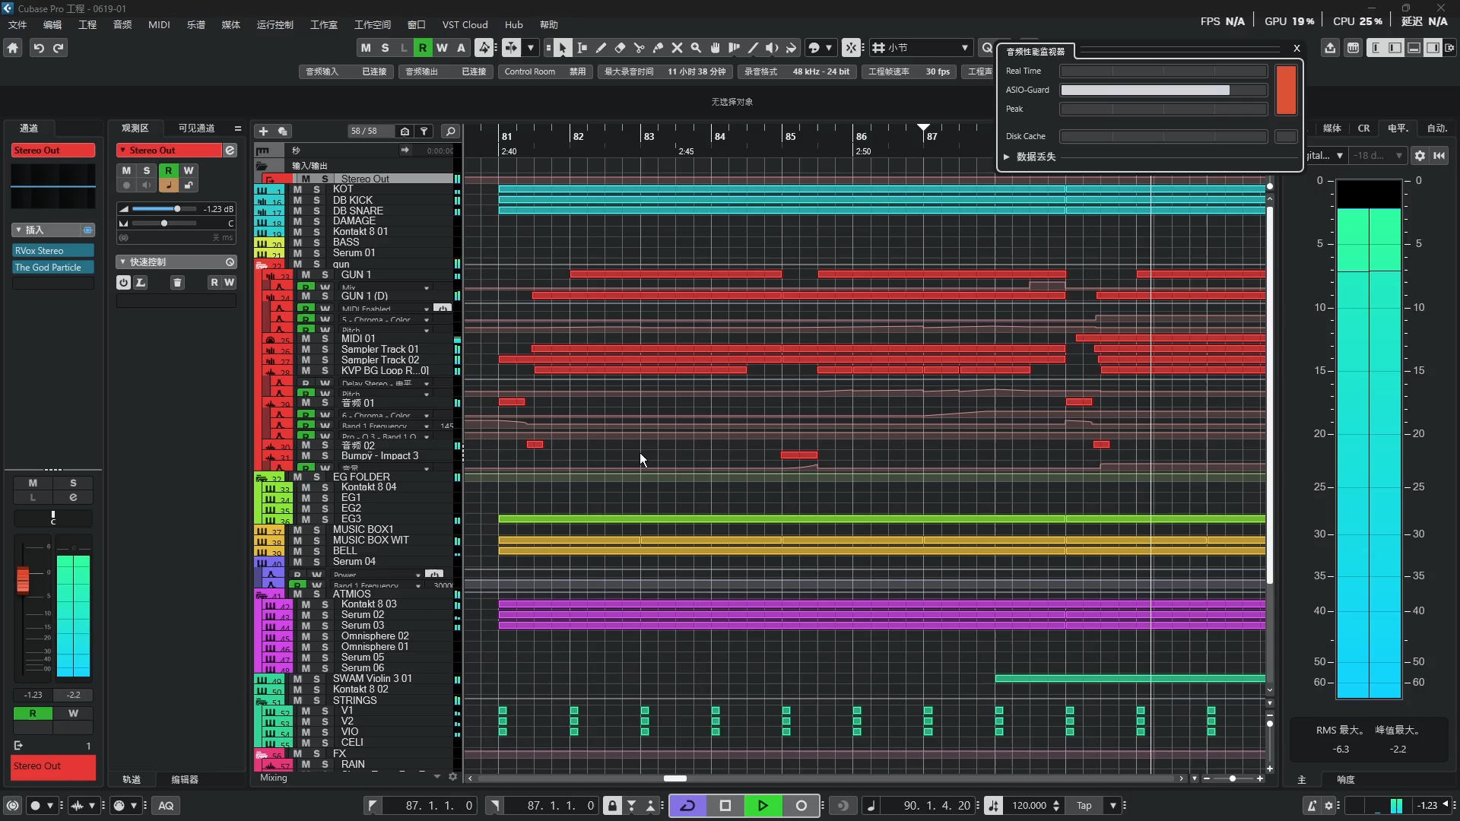Switch to the 可见通道 tab
This screenshot has width=1460, height=821.
tap(196, 128)
